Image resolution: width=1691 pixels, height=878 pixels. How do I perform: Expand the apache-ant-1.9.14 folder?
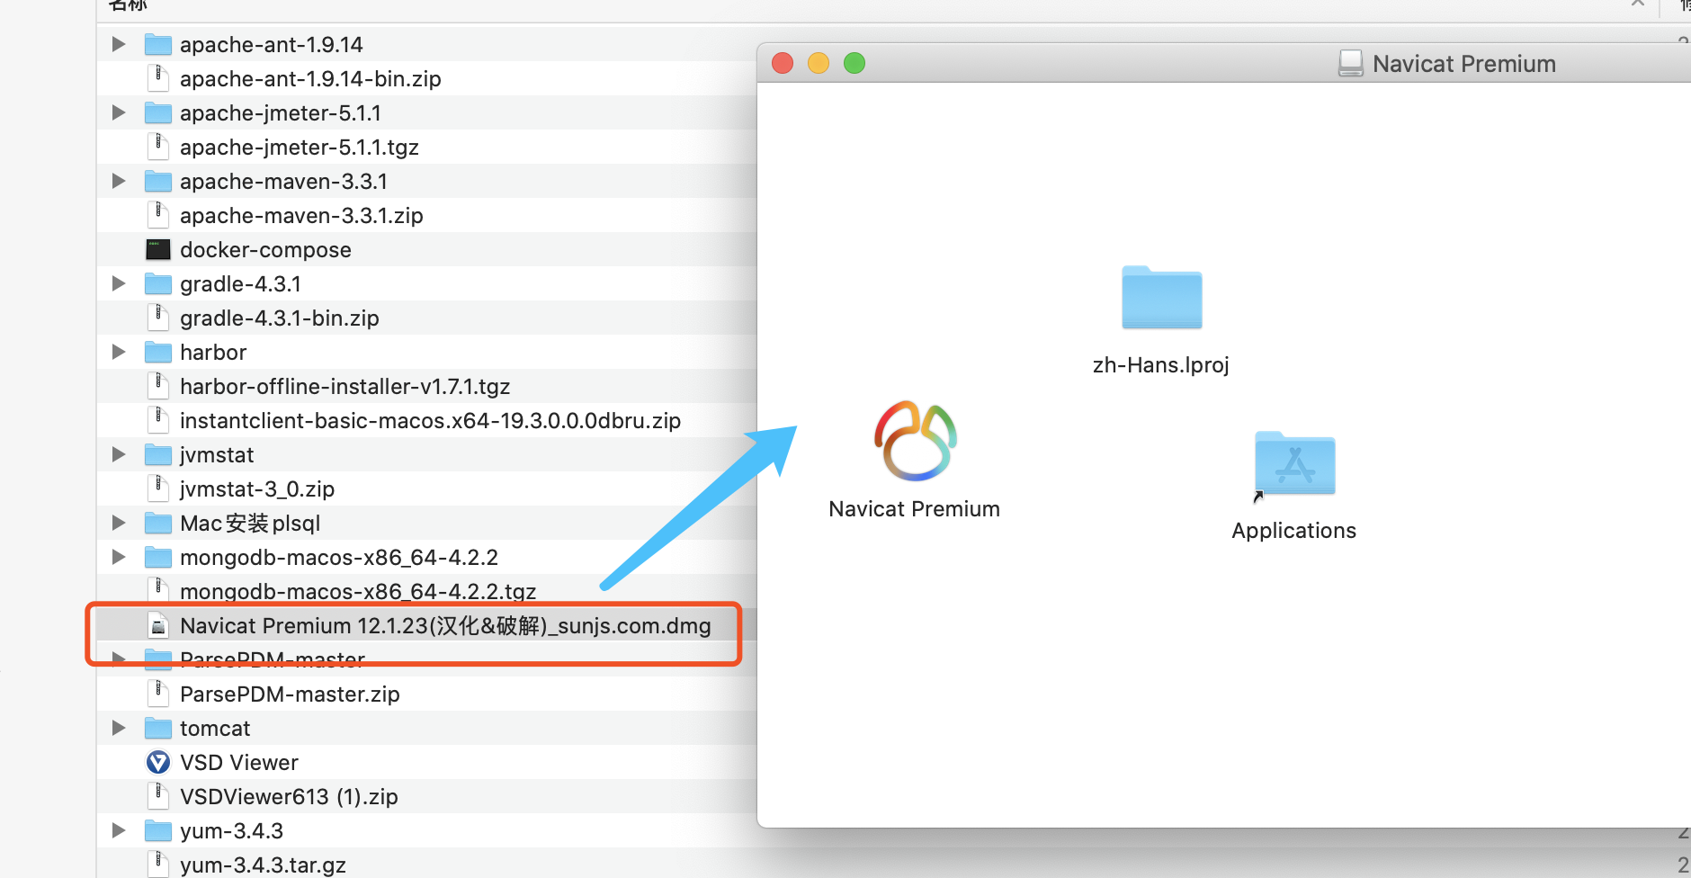[x=117, y=43]
